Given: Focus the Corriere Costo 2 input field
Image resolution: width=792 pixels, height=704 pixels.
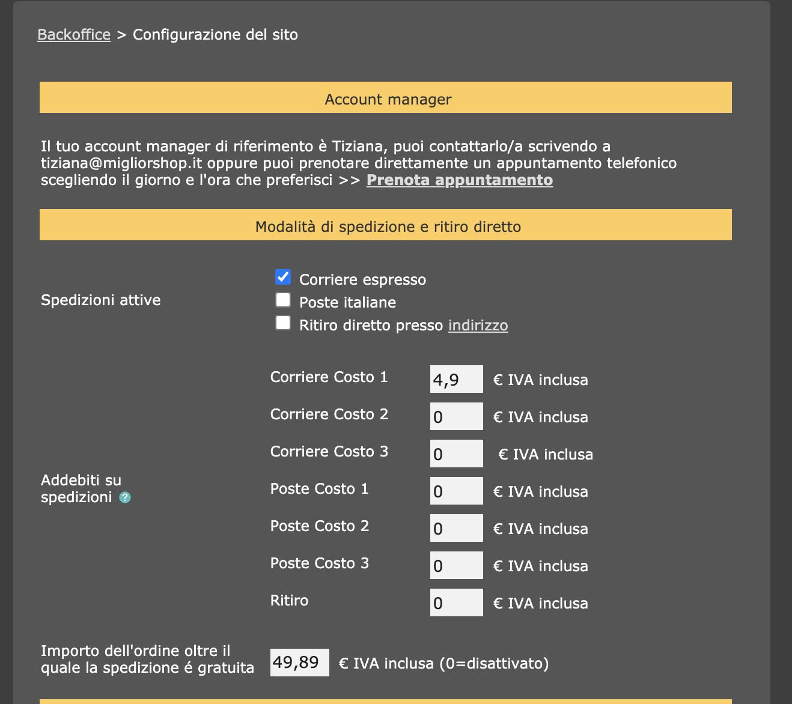Looking at the screenshot, I should pos(456,416).
